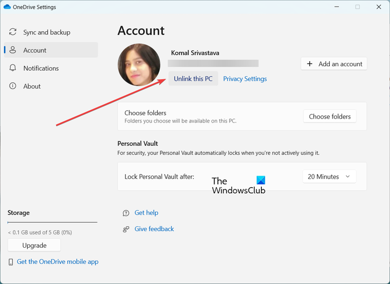Click the Notifications bell icon
Viewport: 390px width, 284px height.
pyautogui.click(x=13, y=68)
